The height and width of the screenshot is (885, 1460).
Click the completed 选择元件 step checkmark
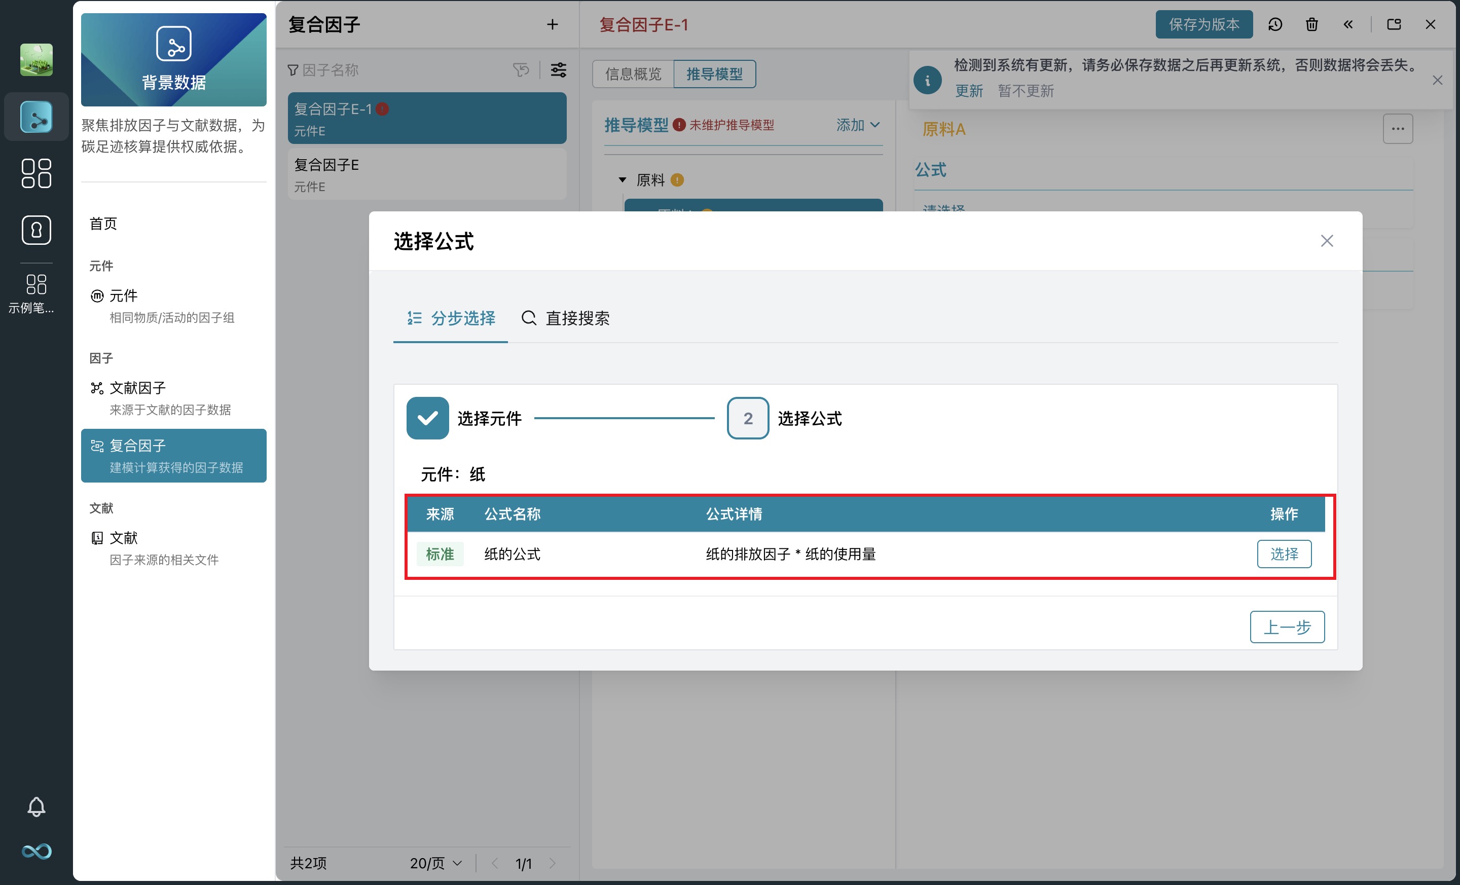coord(427,418)
